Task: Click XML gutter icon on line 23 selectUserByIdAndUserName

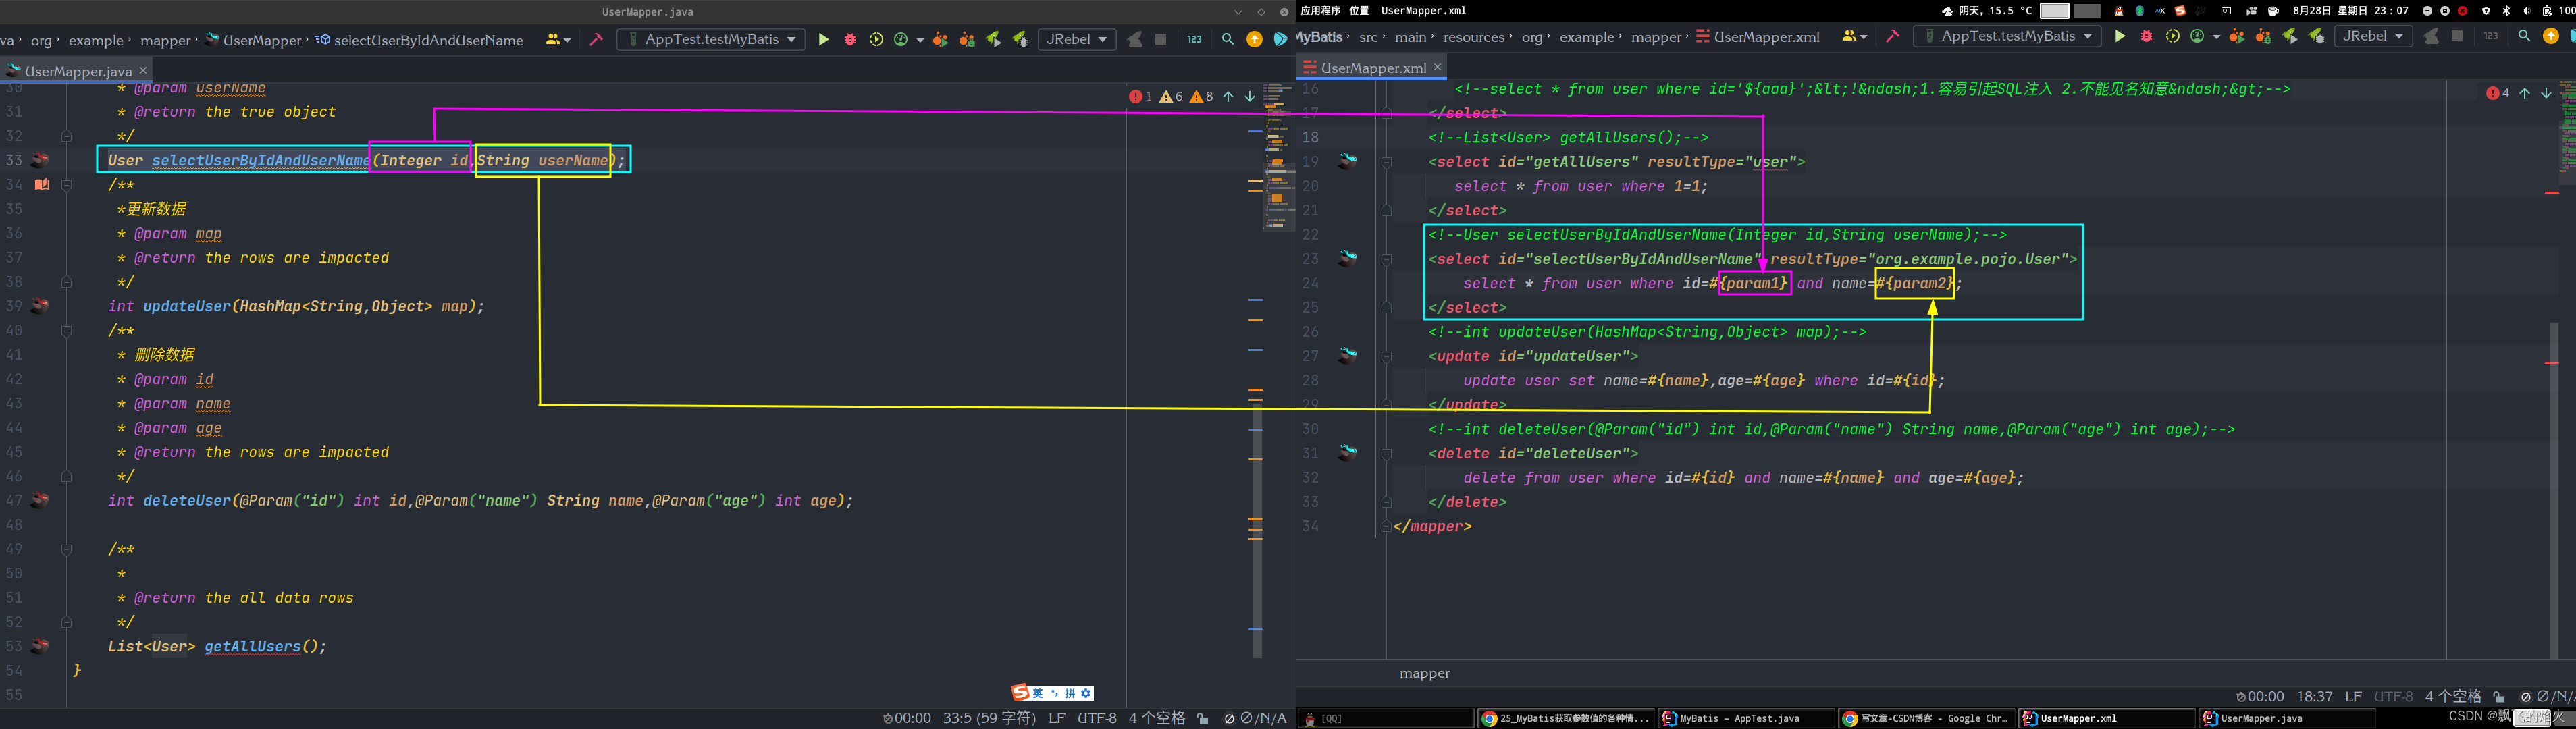Action: 1348,258
